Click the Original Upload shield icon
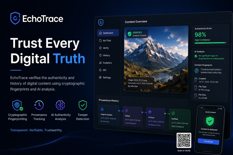233x155 pixels. pyautogui.click(x=102, y=109)
